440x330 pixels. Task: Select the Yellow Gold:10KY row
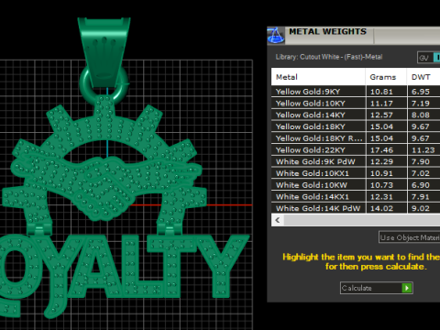(356, 104)
